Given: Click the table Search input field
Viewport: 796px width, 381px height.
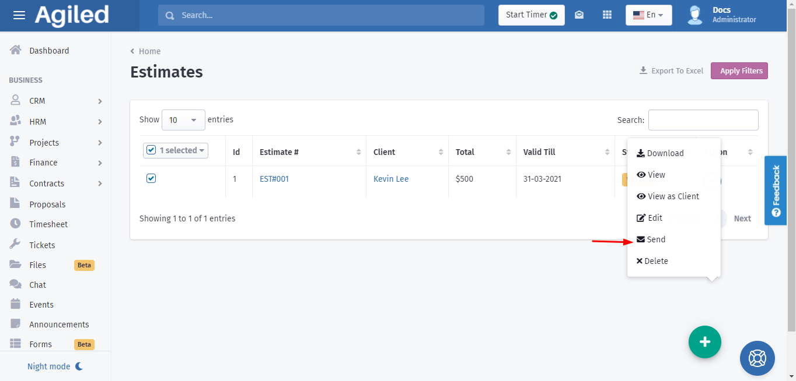Looking at the screenshot, I should (x=703, y=120).
